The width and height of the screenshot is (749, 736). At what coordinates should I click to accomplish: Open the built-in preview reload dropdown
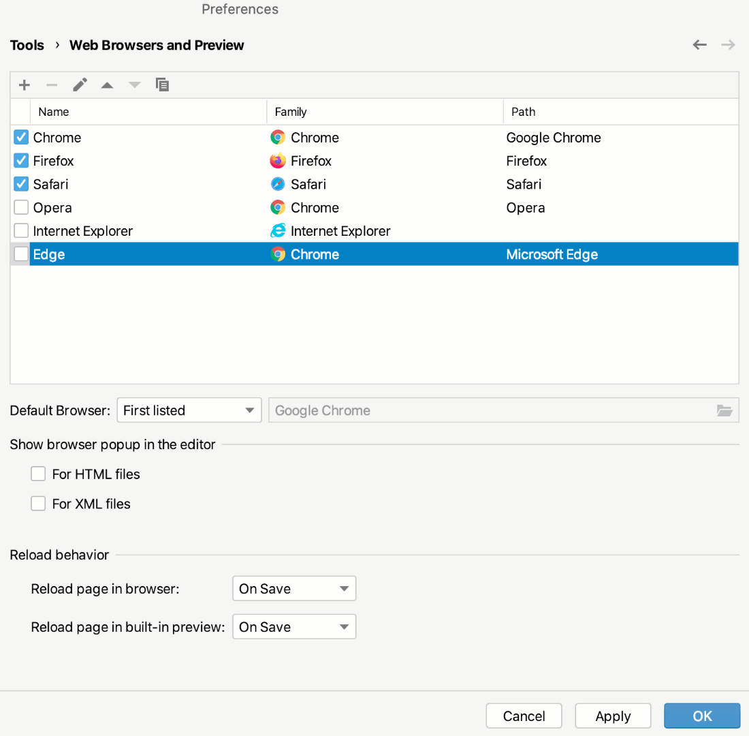[294, 626]
